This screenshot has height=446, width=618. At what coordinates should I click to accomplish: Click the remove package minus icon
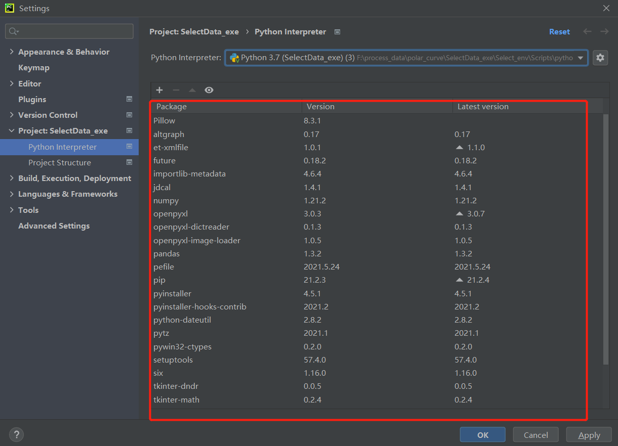coord(176,90)
